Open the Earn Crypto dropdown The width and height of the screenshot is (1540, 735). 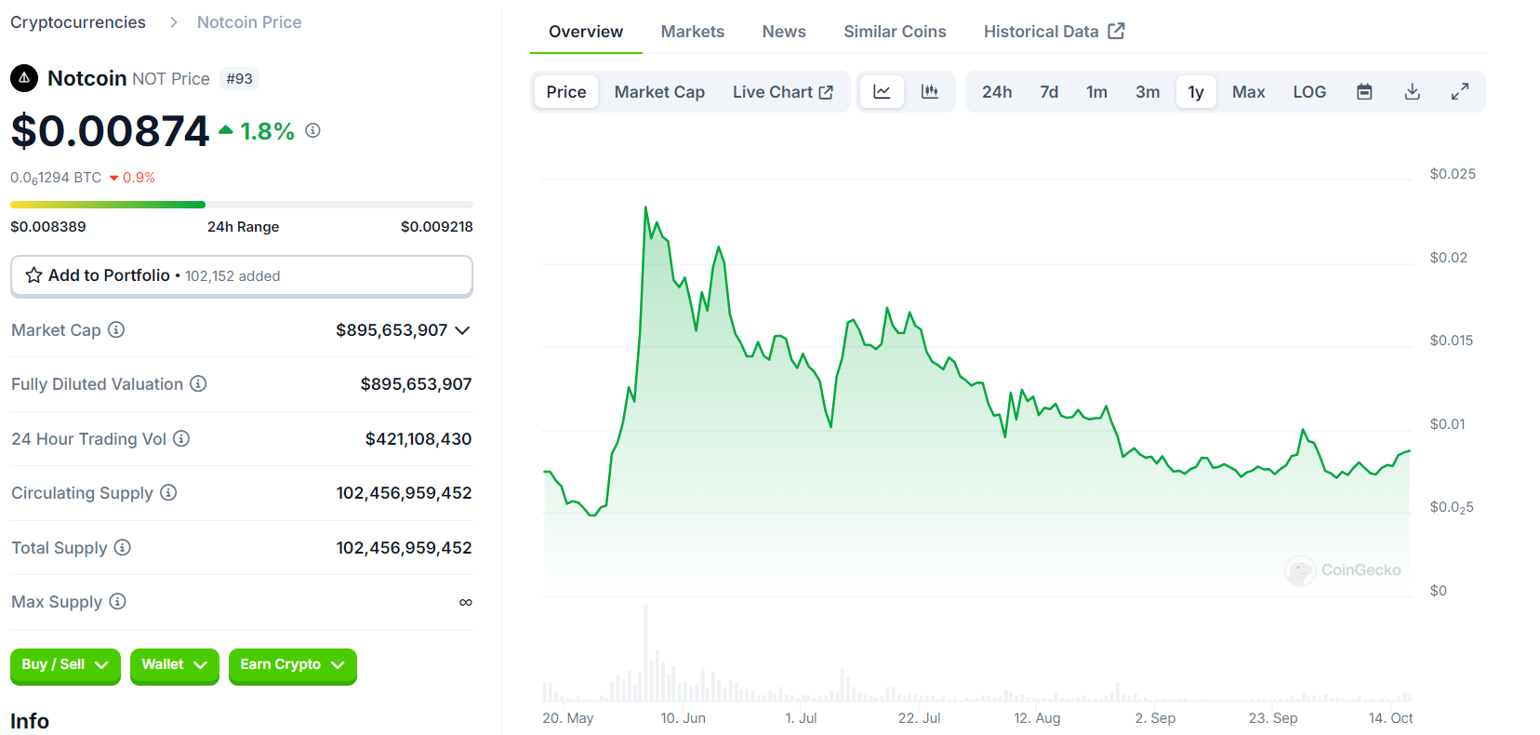[293, 665]
